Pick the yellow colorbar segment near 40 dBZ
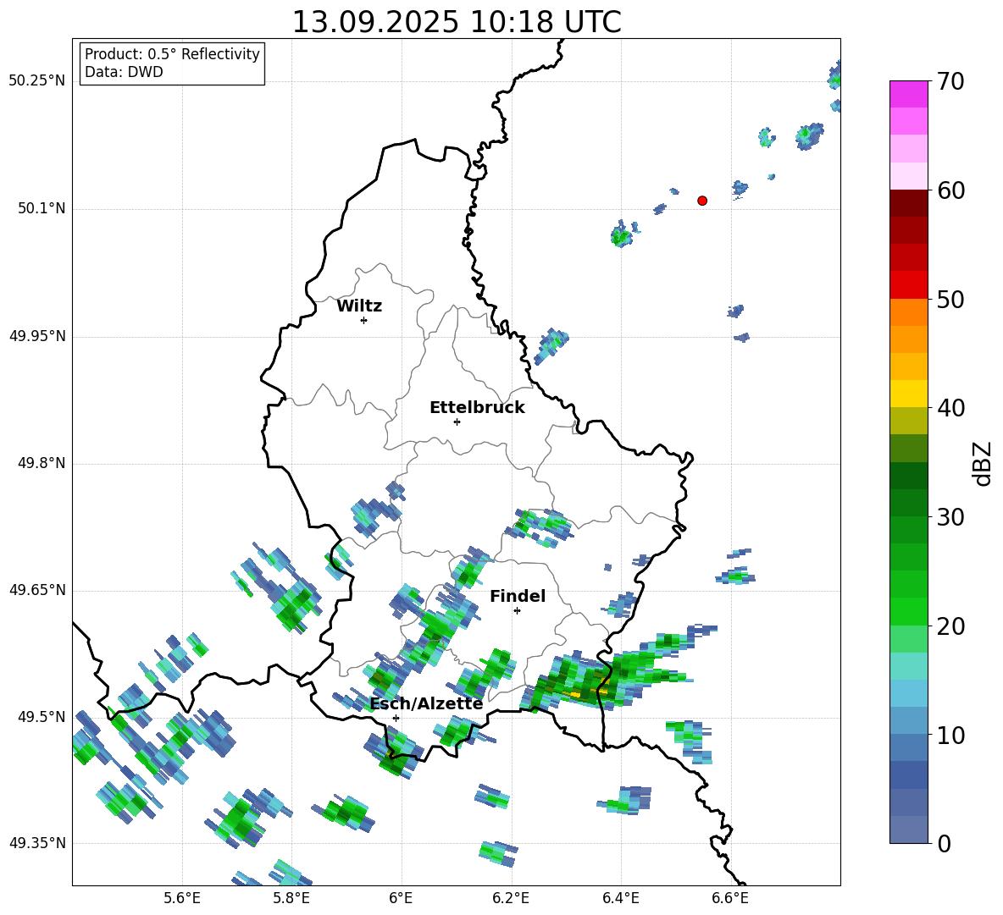The width and height of the screenshot is (1003, 915). (x=909, y=394)
